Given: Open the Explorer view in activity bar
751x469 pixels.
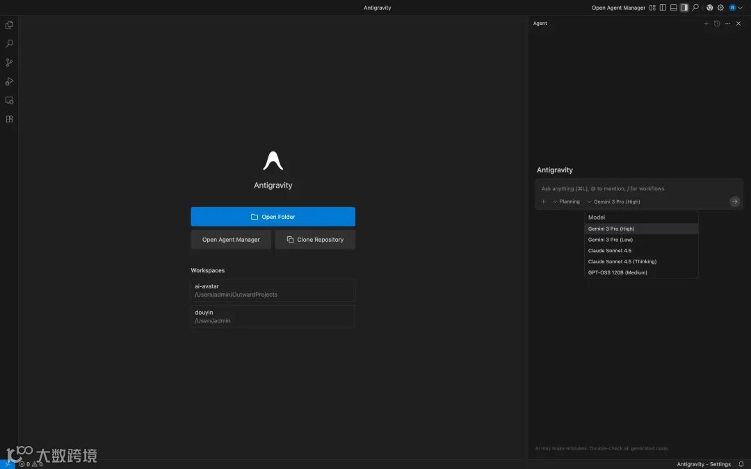Looking at the screenshot, I should point(9,25).
